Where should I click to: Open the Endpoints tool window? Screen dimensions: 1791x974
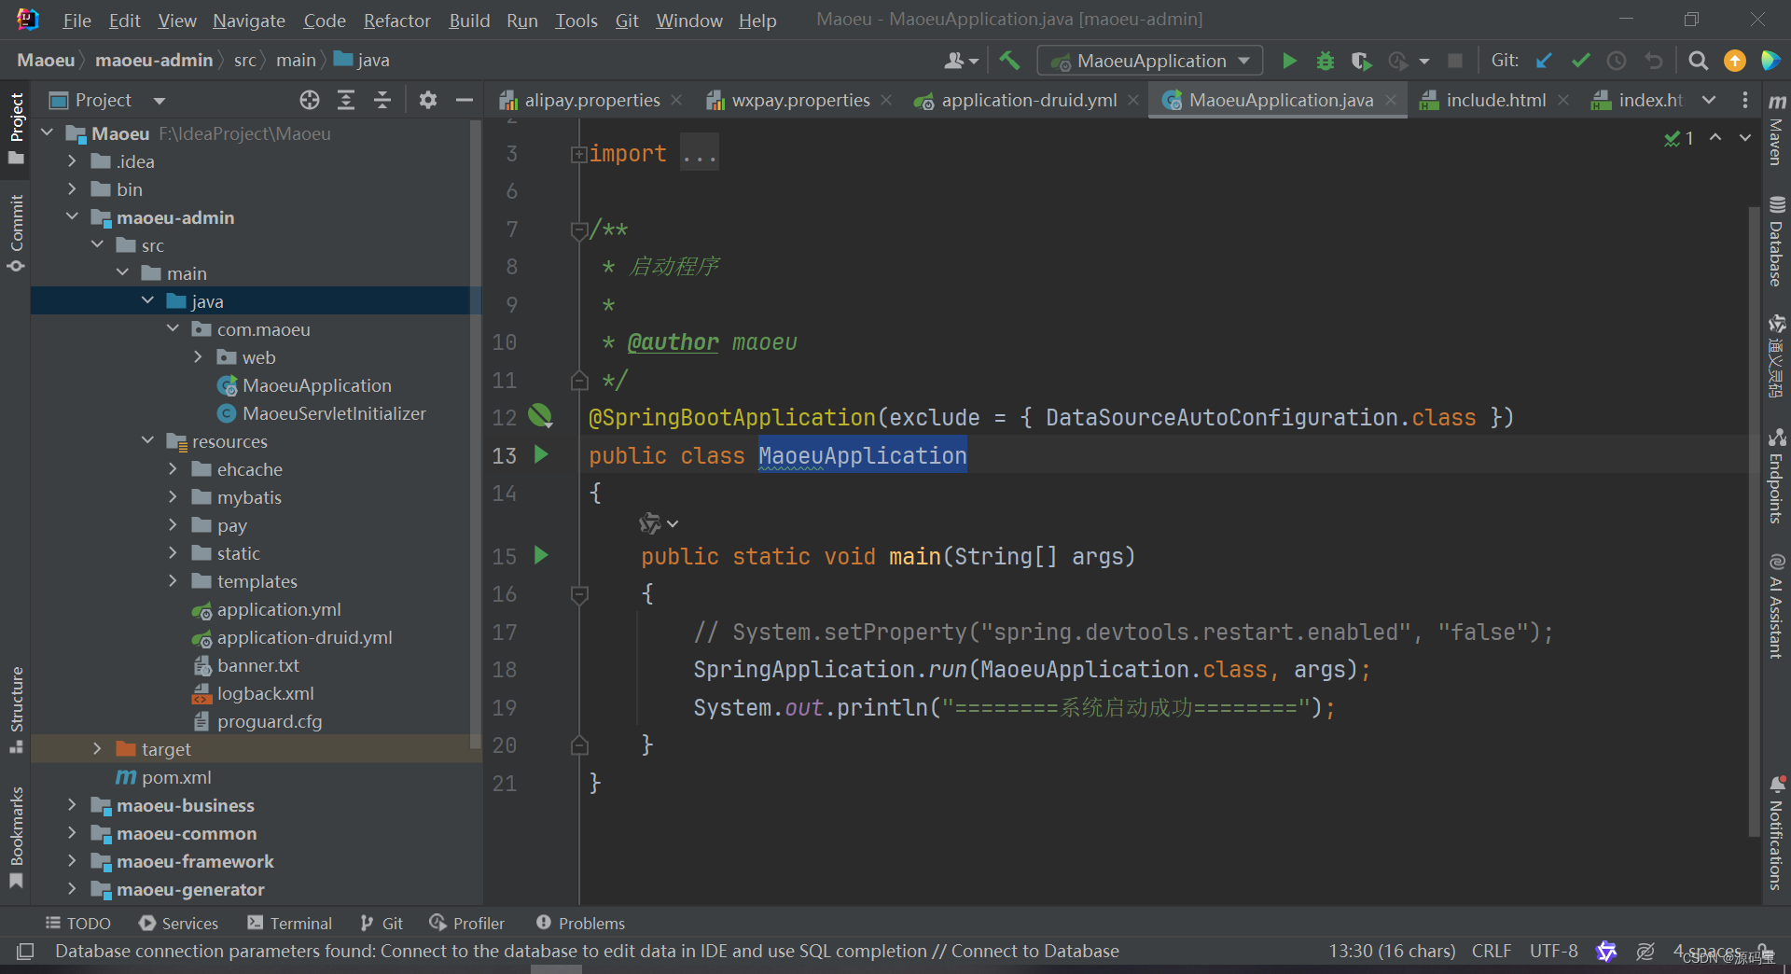tap(1776, 477)
